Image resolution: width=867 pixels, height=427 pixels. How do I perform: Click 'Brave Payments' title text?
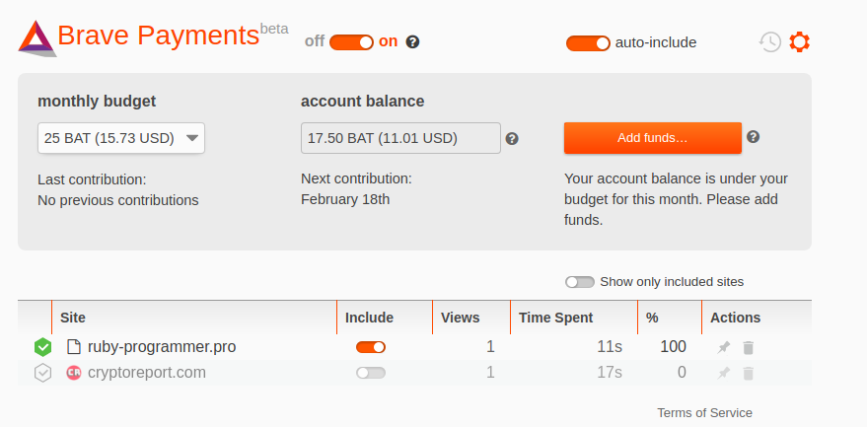[158, 36]
